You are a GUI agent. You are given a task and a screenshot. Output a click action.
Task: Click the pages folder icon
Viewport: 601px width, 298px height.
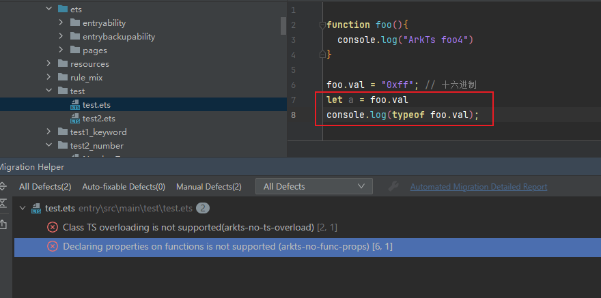click(75, 50)
